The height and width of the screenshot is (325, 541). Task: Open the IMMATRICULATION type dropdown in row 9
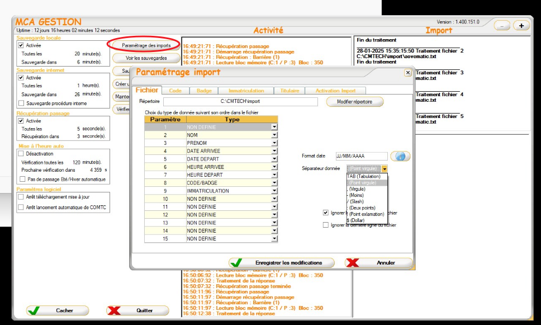point(274,191)
